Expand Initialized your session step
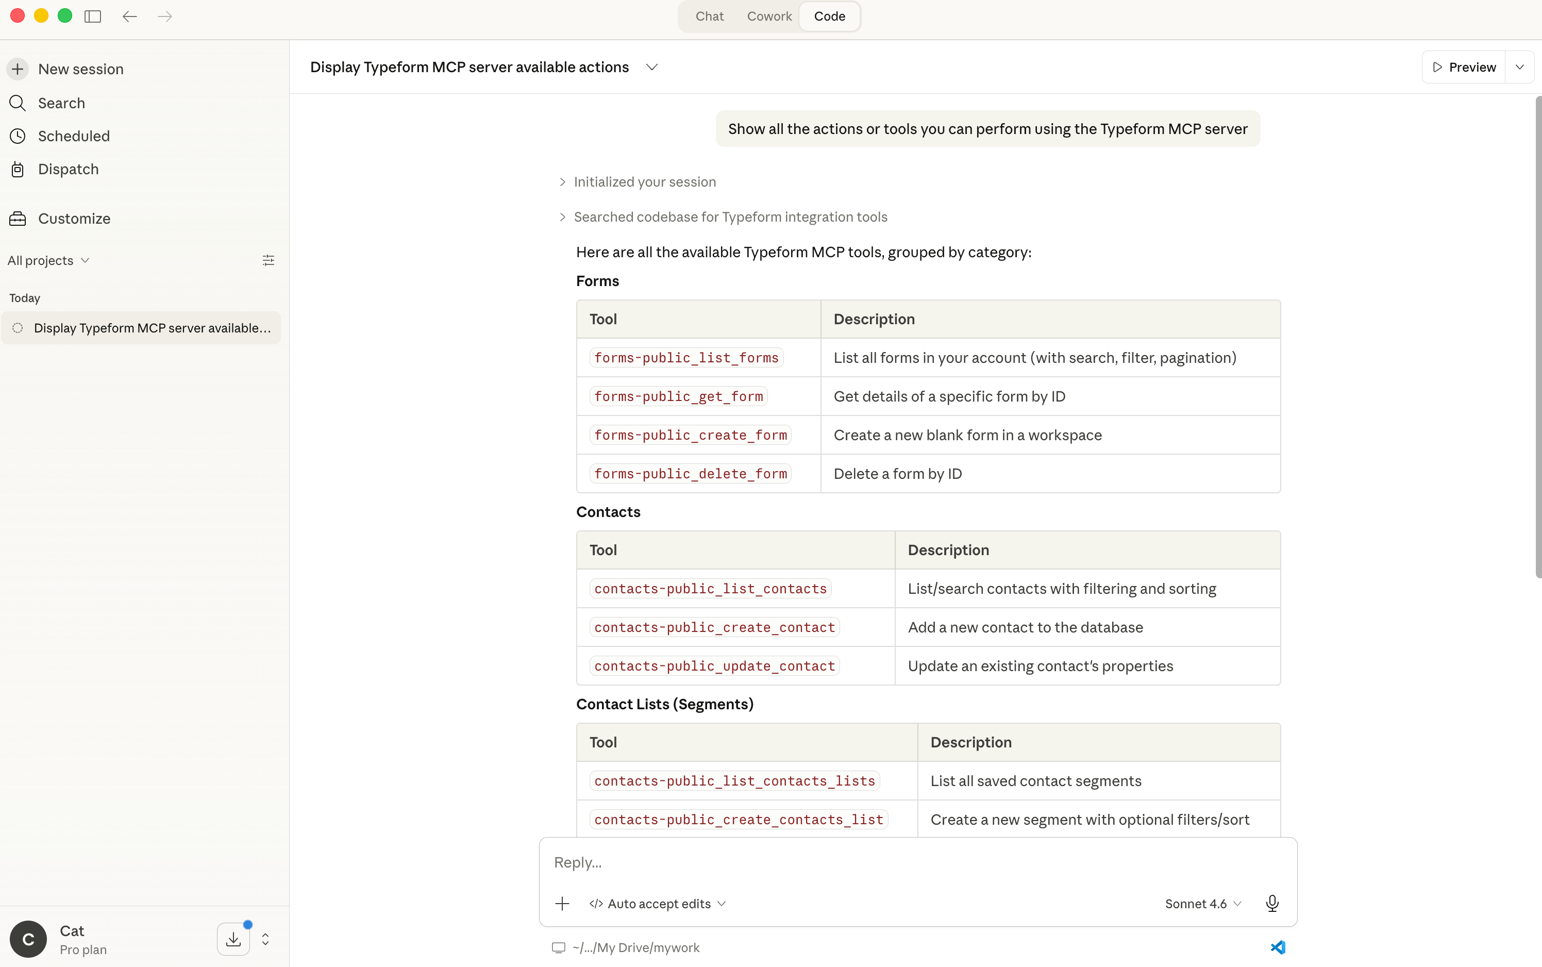 [x=644, y=181]
